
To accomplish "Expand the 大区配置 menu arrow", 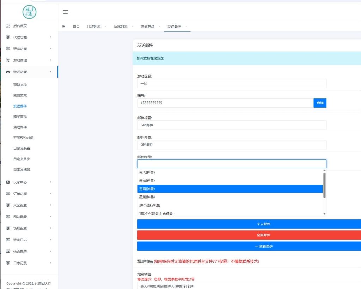I will 50,205.
